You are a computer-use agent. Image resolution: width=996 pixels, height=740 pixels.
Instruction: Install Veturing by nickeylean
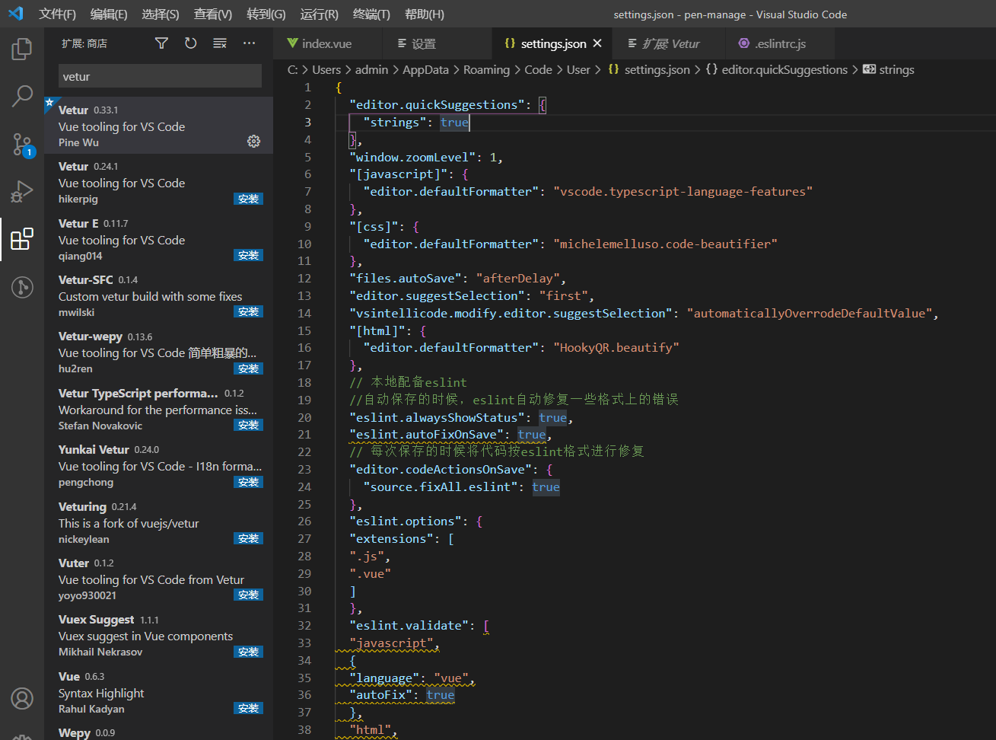click(249, 538)
